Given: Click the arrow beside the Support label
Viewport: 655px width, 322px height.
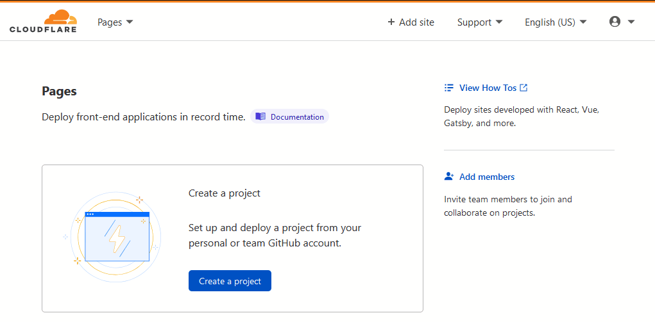Looking at the screenshot, I should click(x=499, y=22).
